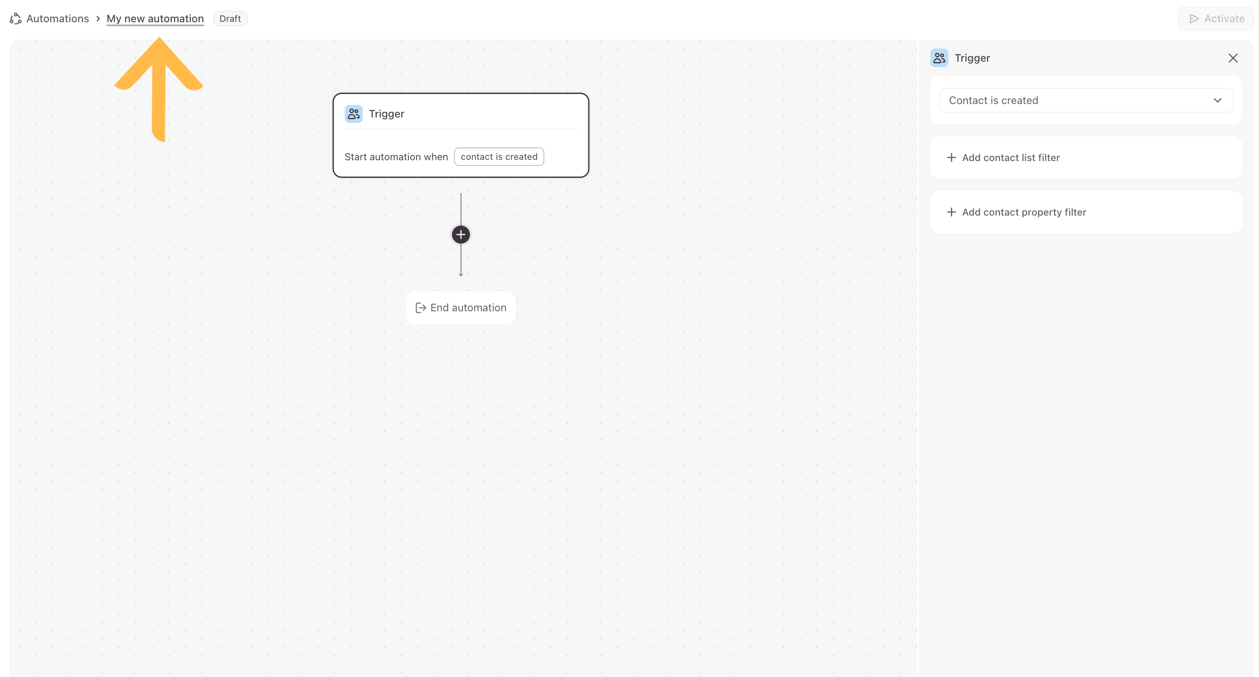Click plus icon beside contact property filter
The width and height of the screenshot is (1259, 677).
pyautogui.click(x=951, y=213)
